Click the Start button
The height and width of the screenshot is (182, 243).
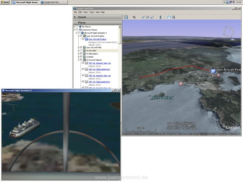(5, 2)
